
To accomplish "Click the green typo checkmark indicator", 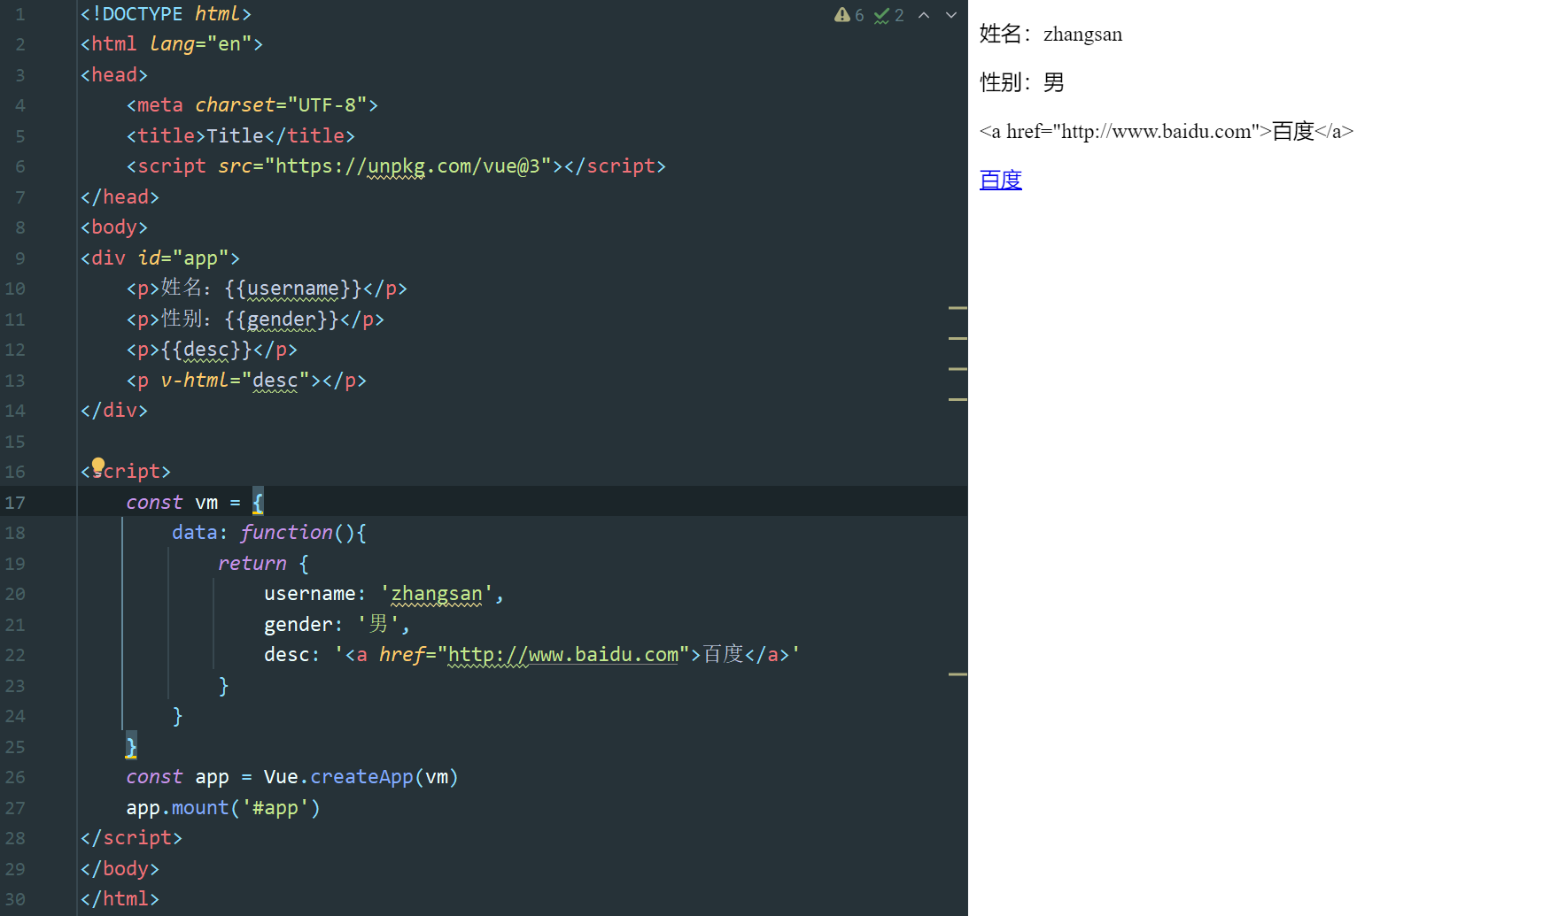I will coord(881,15).
